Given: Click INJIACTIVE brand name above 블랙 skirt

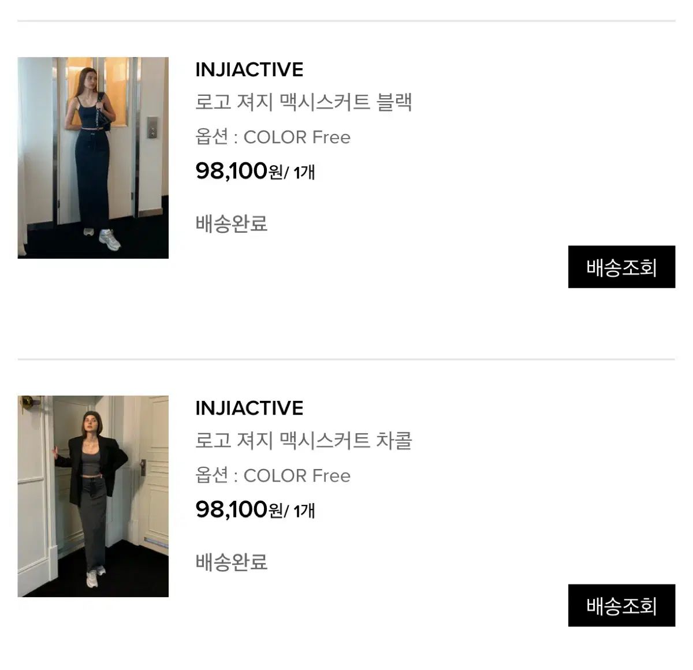Looking at the screenshot, I should pyautogui.click(x=249, y=70).
